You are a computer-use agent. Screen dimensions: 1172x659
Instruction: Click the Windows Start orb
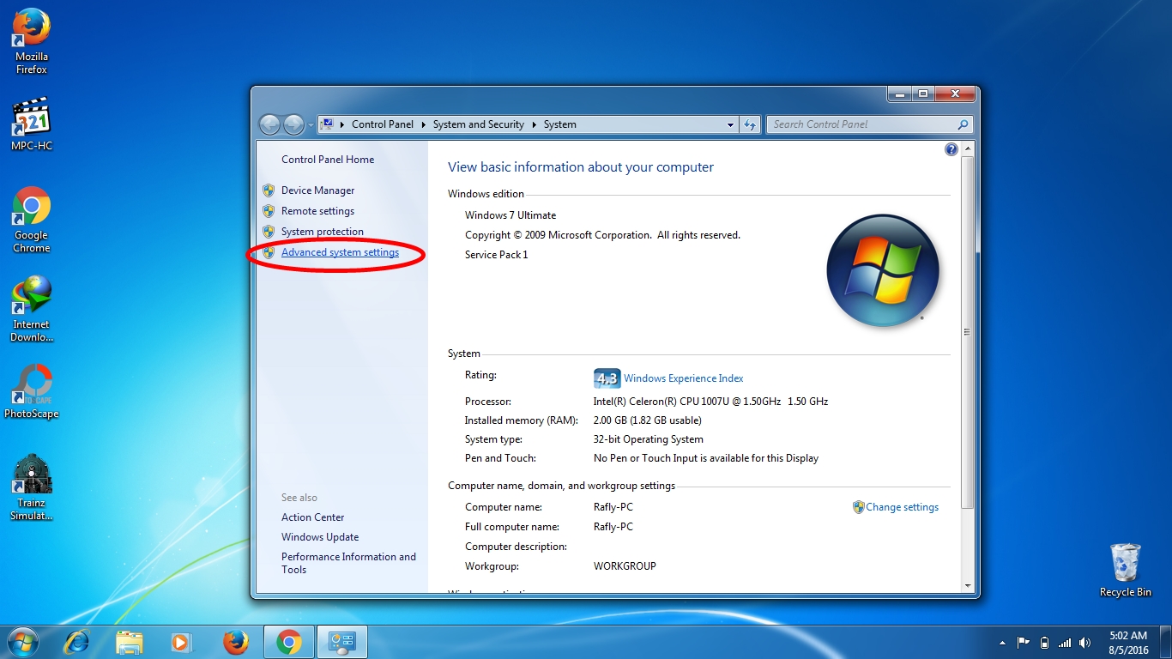tap(22, 642)
